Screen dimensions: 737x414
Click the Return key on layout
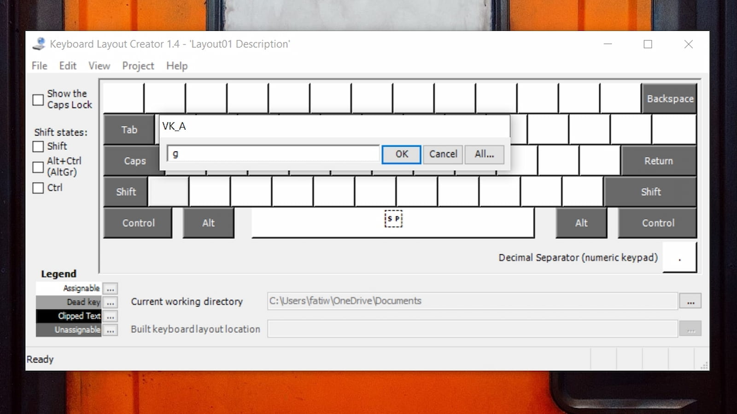(658, 161)
